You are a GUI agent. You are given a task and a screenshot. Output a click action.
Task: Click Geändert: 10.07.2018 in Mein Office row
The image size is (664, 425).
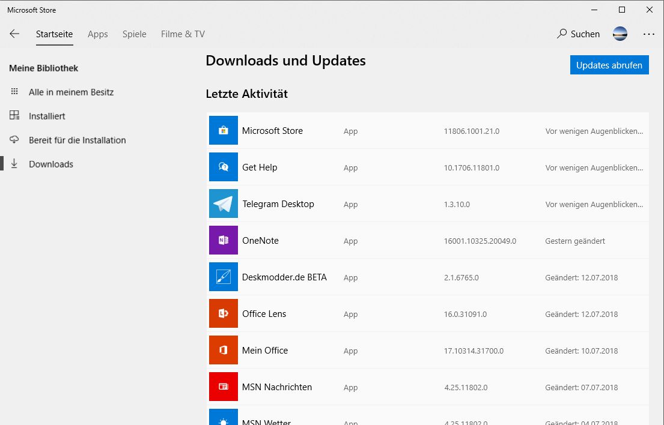582,351
